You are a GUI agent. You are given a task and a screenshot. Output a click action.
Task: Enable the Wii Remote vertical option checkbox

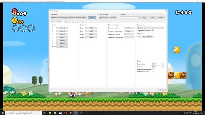tap(153, 69)
